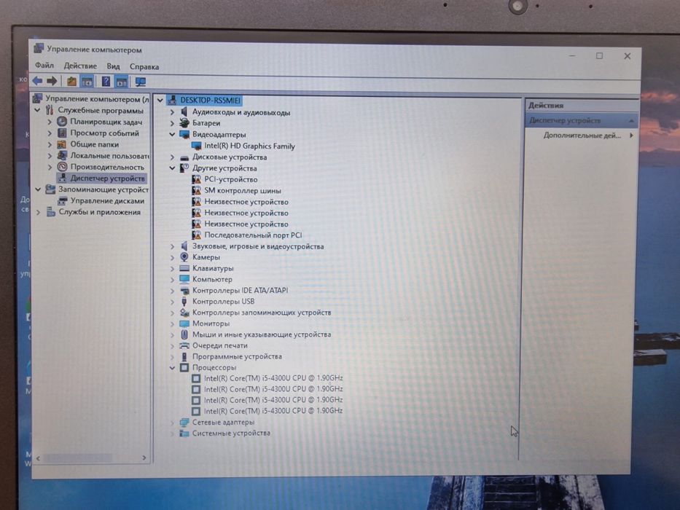680x510 pixels.
Task: Click the Контроллеры USB plug icon
Action: (184, 302)
